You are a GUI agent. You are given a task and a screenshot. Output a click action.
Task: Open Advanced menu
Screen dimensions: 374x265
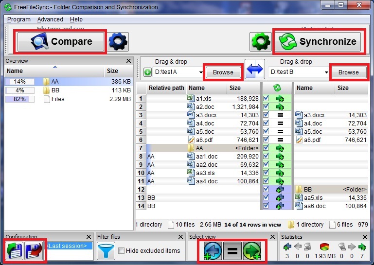(50, 19)
